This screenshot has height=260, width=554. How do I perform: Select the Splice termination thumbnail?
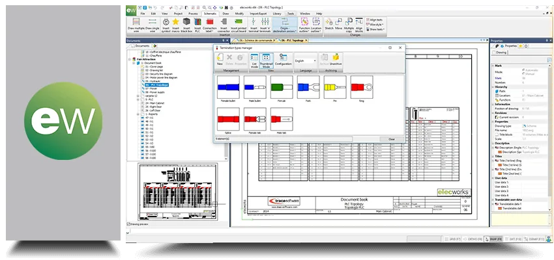[228, 119]
